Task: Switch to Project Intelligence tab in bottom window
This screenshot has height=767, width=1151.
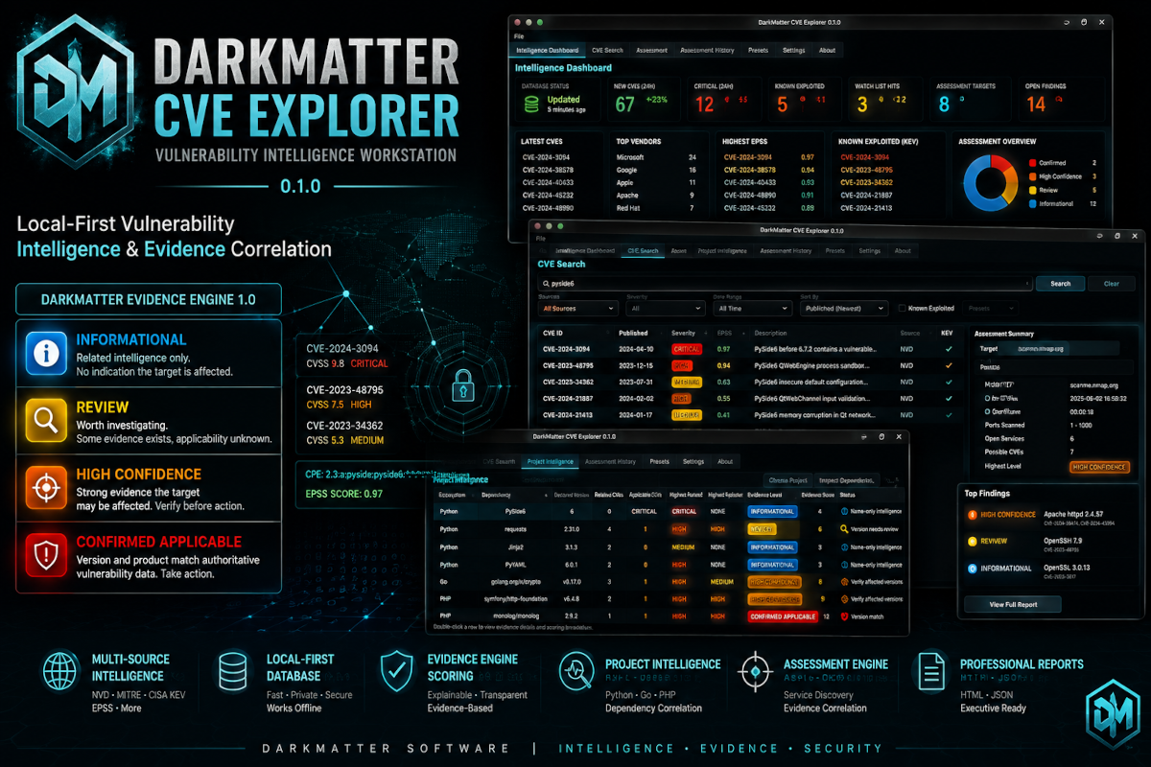Action: point(549,461)
